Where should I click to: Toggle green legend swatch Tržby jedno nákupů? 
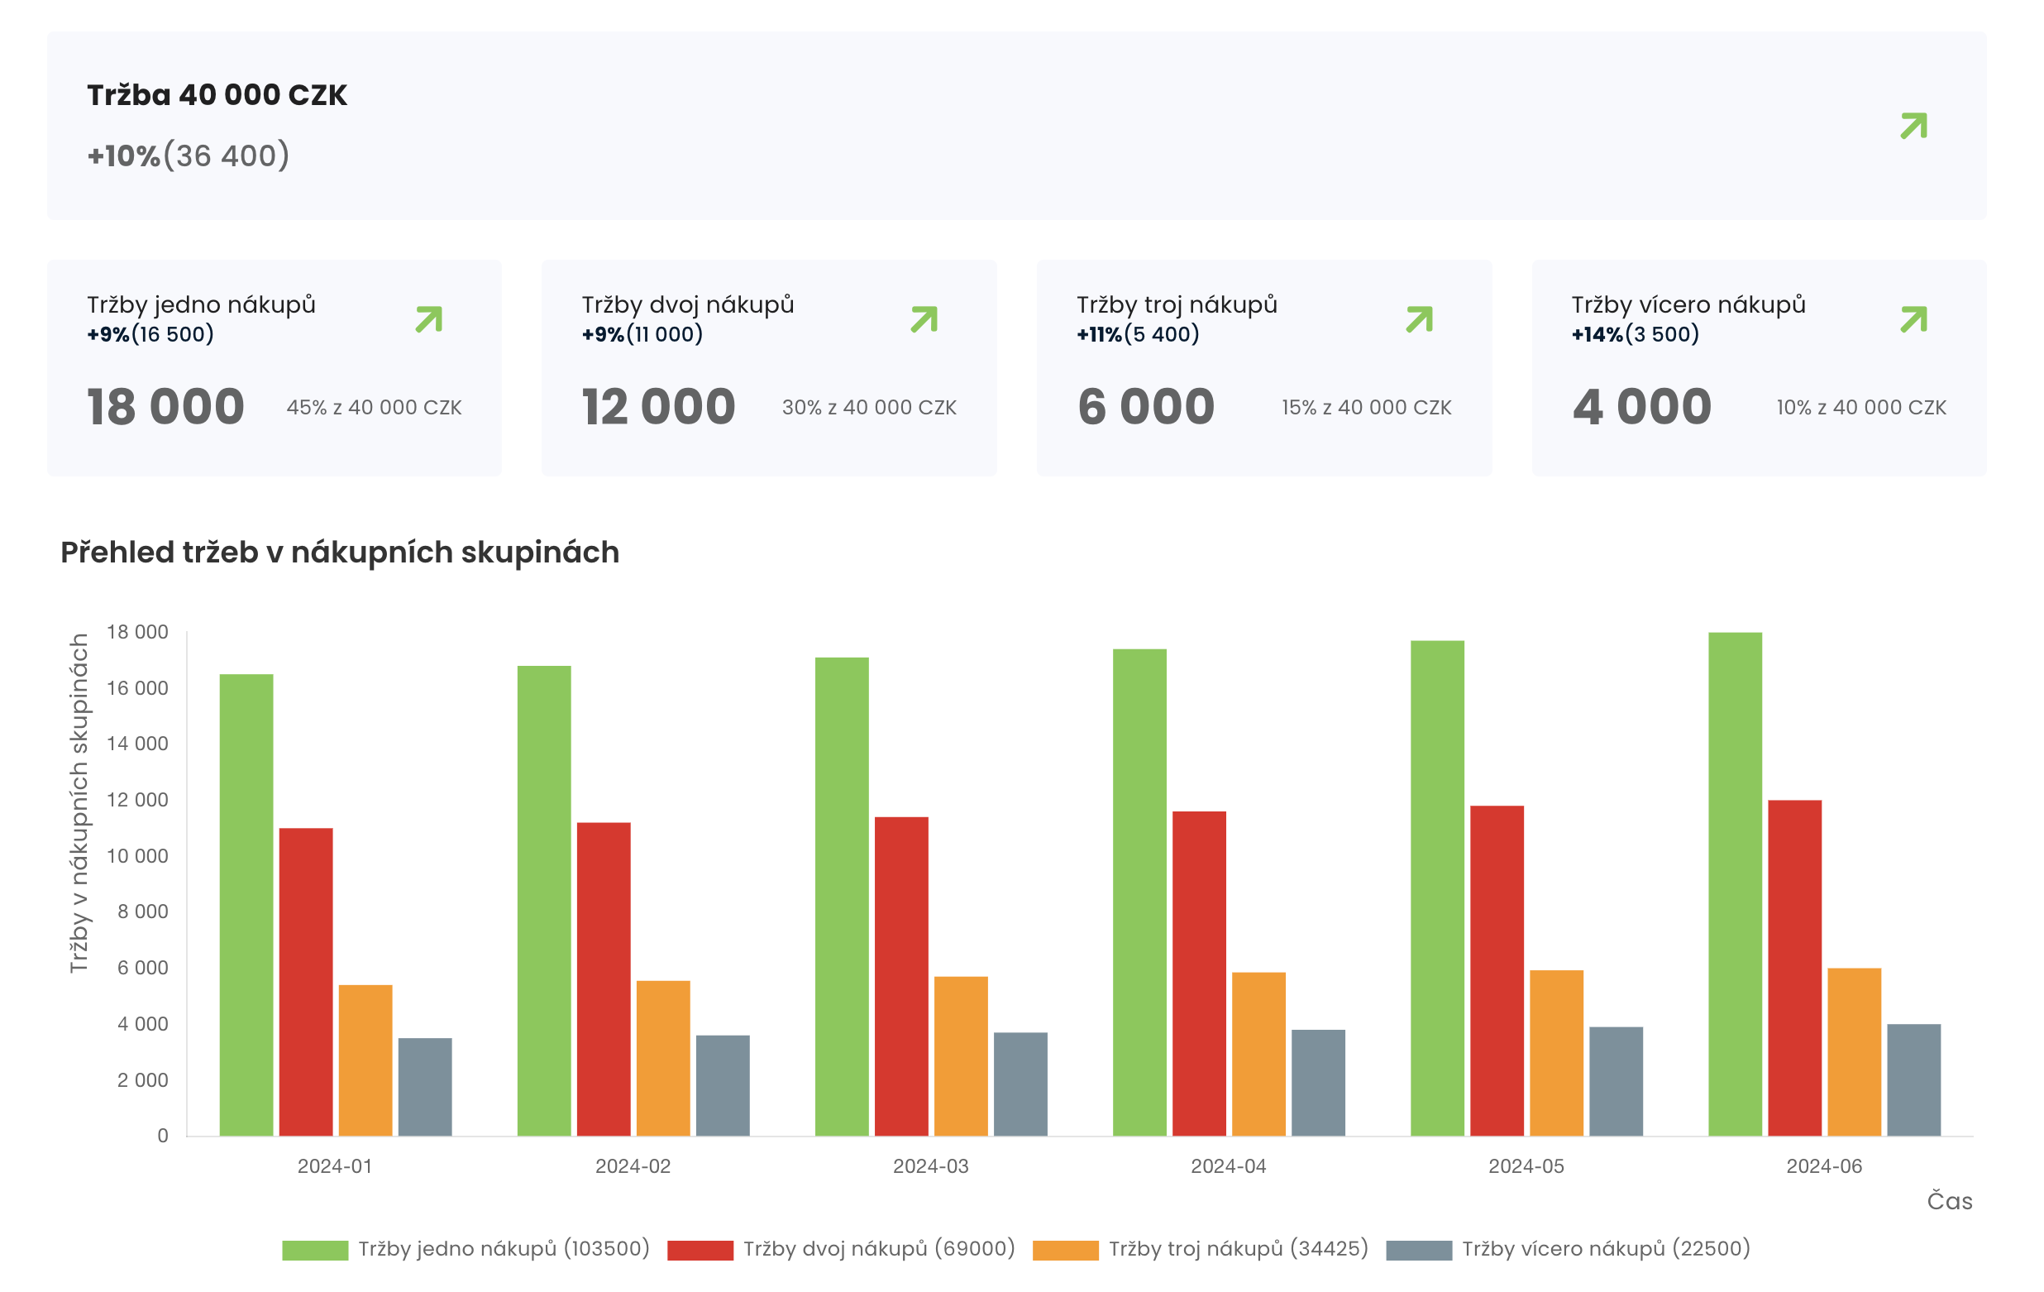tap(315, 1250)
